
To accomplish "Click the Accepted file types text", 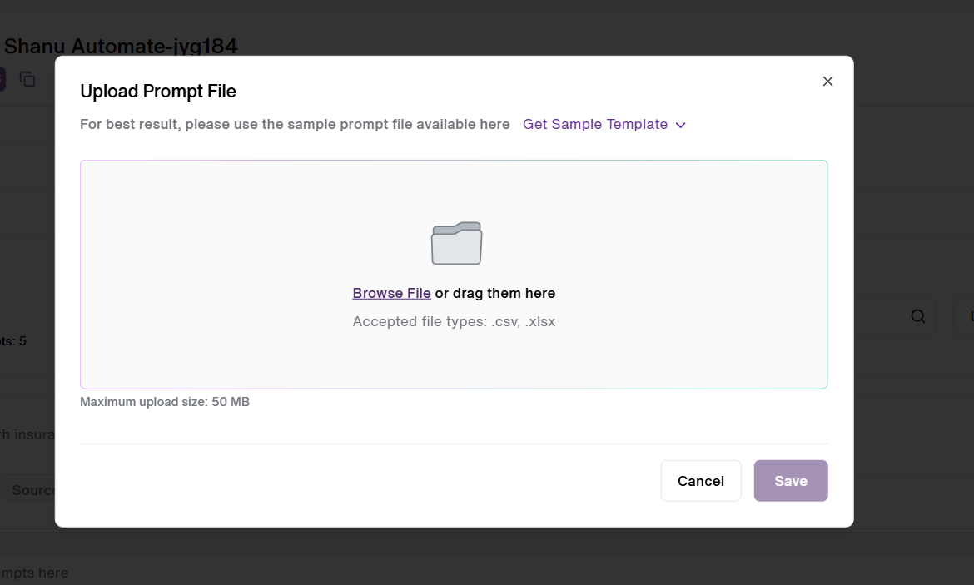I will (454, 322).
